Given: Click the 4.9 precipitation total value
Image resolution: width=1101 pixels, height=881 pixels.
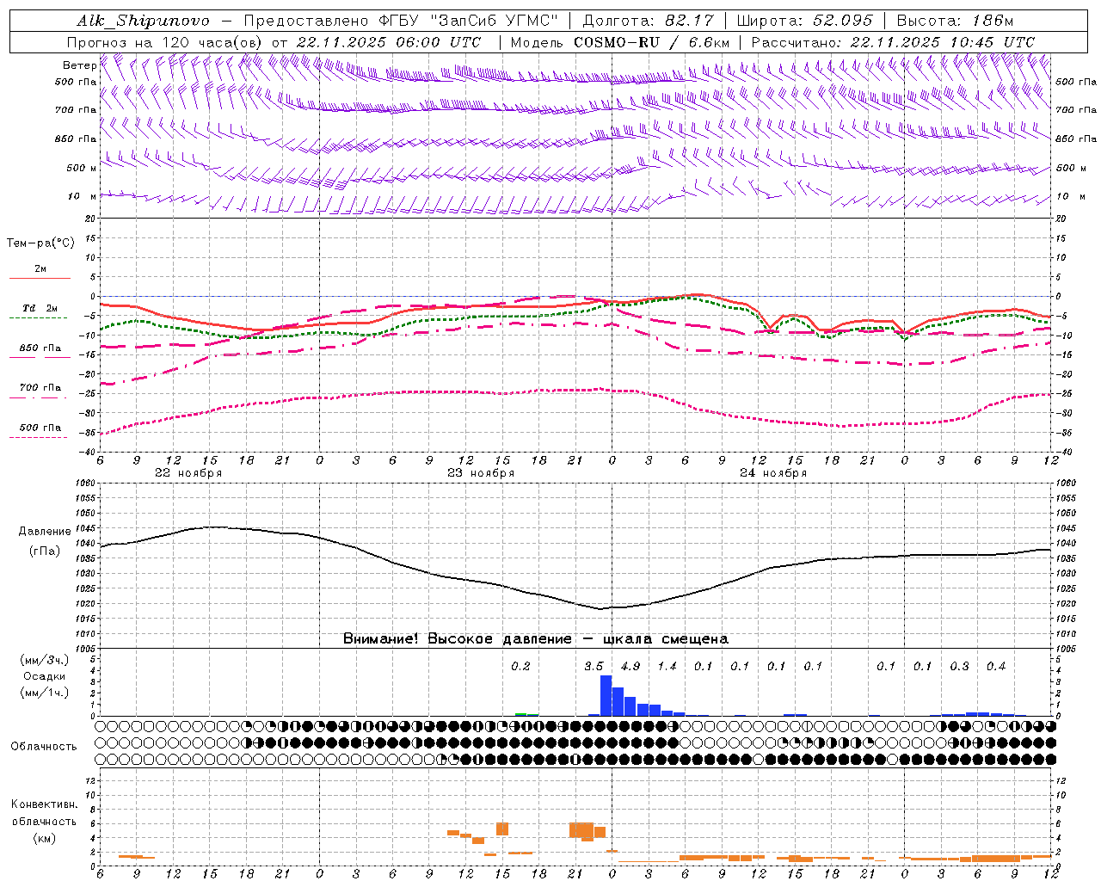Looking at the screenshot, I should coord(630,666).
